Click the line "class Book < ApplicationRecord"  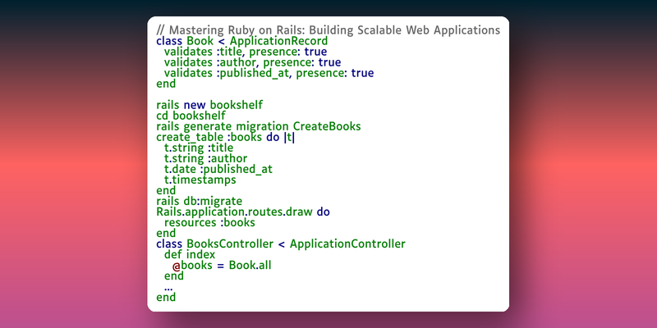241,42
